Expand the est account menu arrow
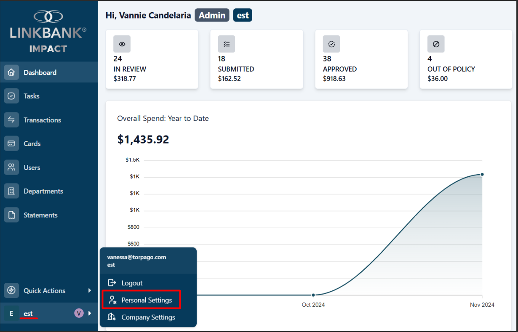Image resolution: width=518 pixels, height=332 pixels. pos(89,313)
